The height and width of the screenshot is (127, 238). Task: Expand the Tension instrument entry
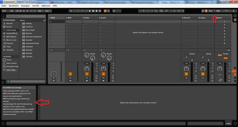click(21, 57)
